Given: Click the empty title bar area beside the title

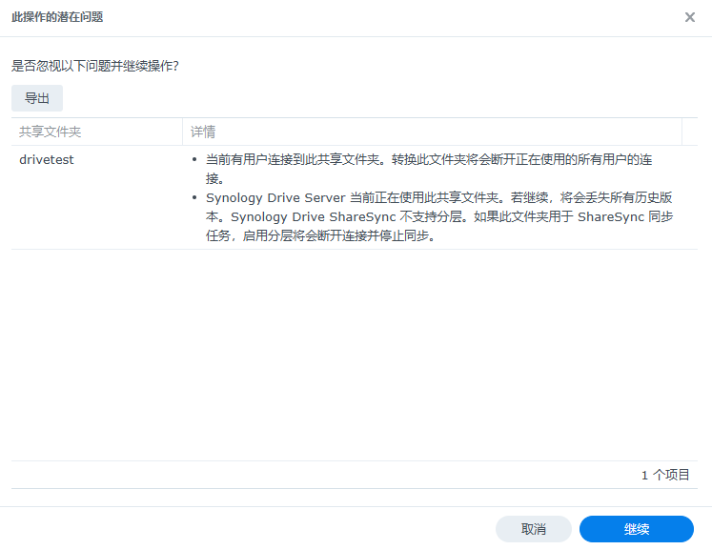Looking at the screenshot, I should click(x=381, y=17).
